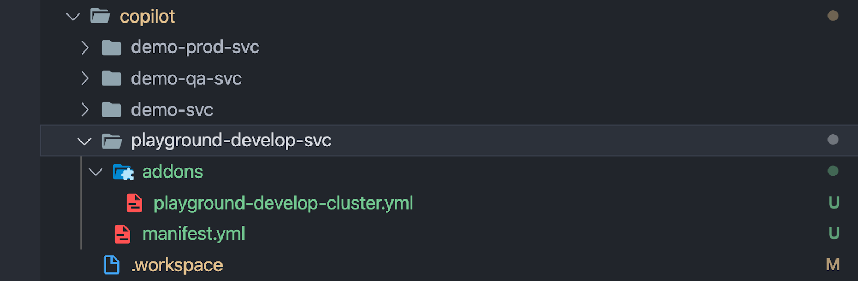Image resolution: width=858 pixels, height=281 pixels.
Task: Collapse the copilot folder chevron
Action: coord(73,17)
